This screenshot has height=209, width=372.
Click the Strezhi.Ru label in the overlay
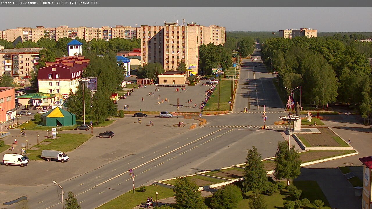tap(9, 3)
